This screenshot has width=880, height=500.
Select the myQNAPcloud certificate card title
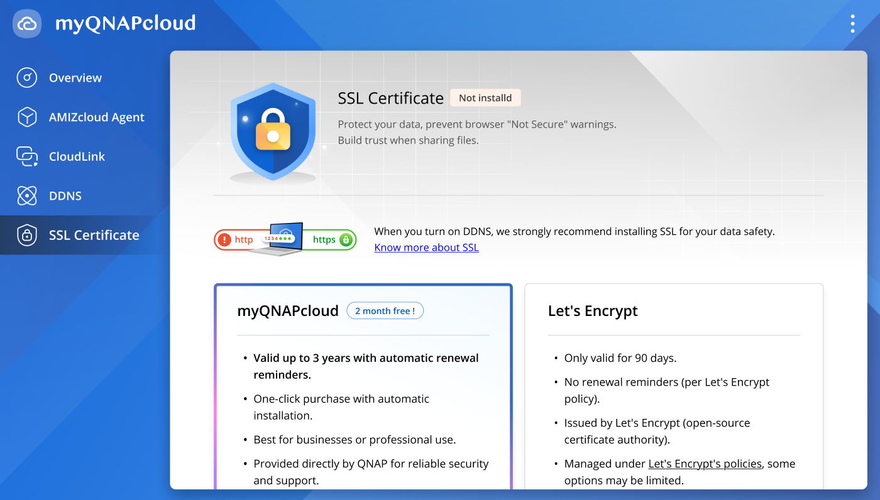coord(288,311)
